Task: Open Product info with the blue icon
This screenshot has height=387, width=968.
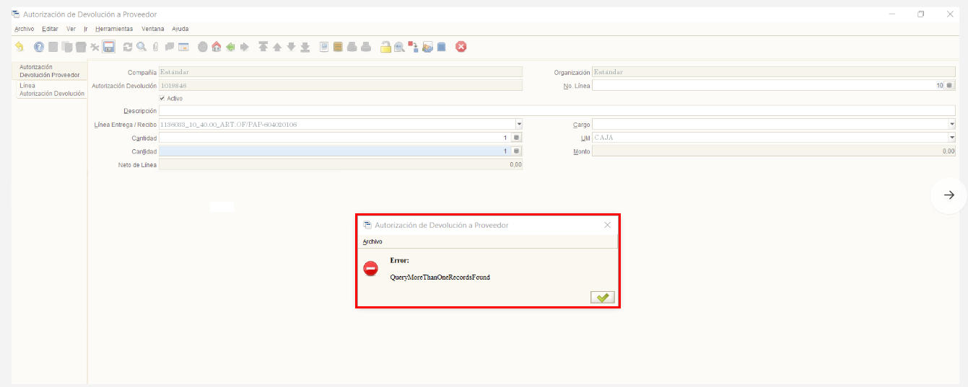Action: [441, 47]
